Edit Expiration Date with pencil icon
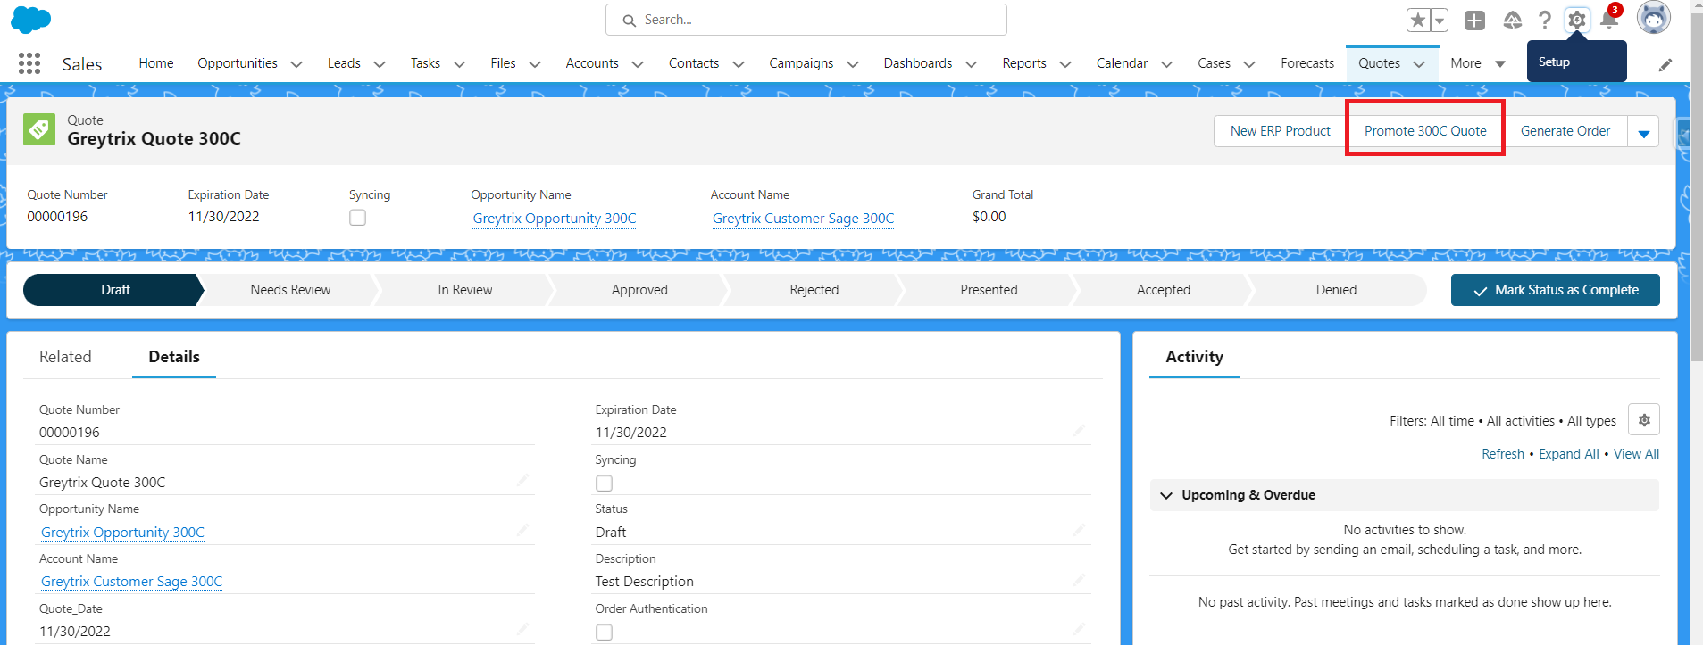 pyautogui.click(x=1079, y=431)
